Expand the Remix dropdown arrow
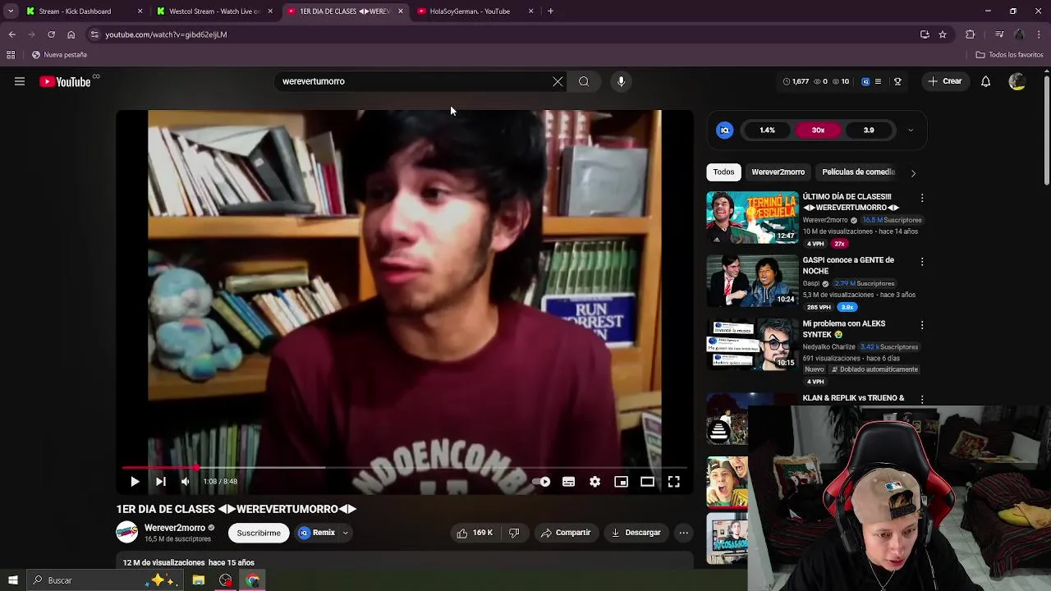This screenshot has width=1051, height=591. coord(346,533)
